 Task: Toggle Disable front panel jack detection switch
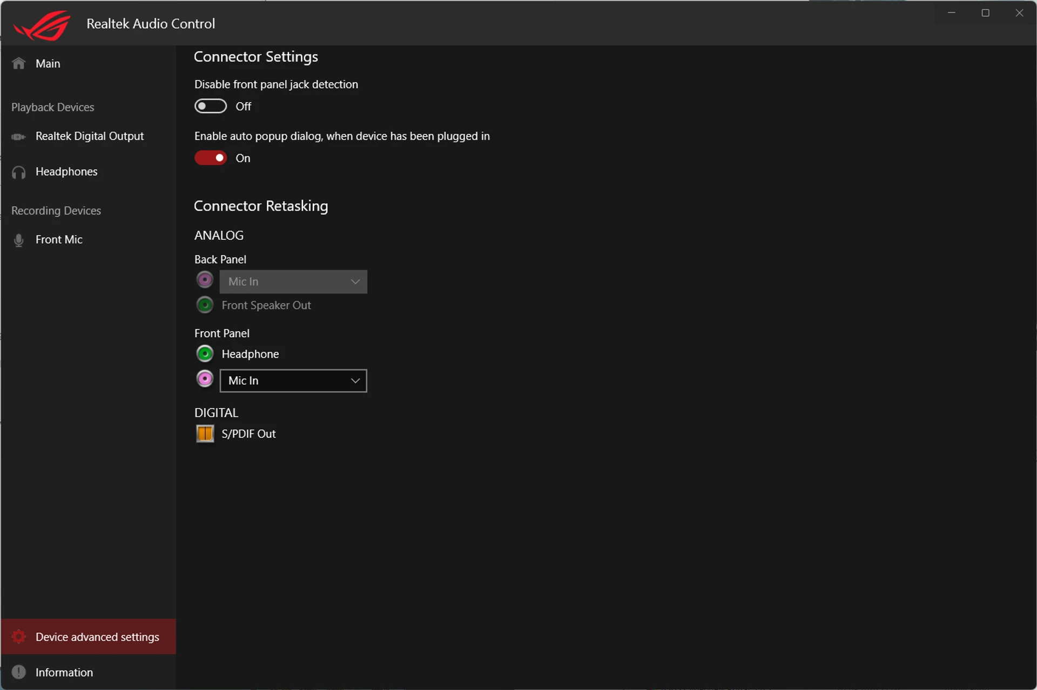coord(211,106)
